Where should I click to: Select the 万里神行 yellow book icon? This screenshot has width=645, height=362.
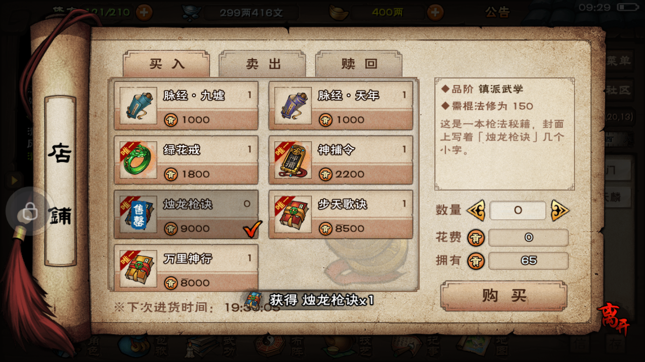pos(138,268)
